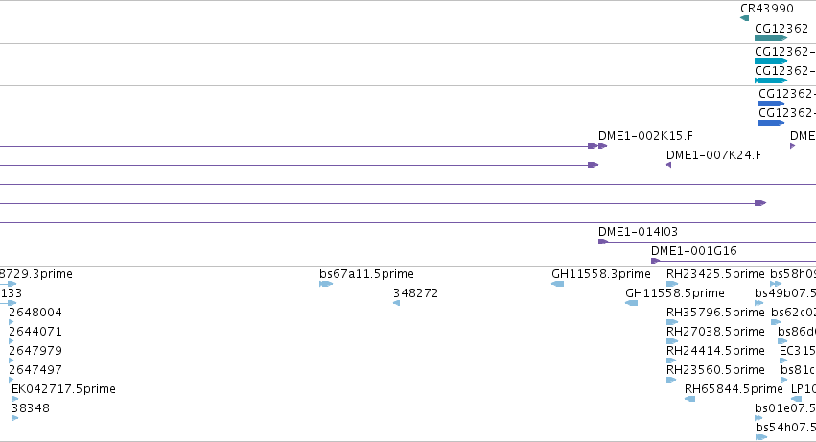Click the blue arrow left of GH11558.3prime
This screenshot has height=442, width=816.
click(557, 284)
